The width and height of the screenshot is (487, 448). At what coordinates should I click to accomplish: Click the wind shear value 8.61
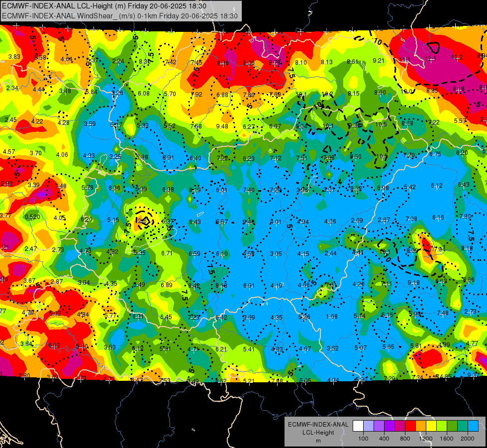(x=353, y=62)
